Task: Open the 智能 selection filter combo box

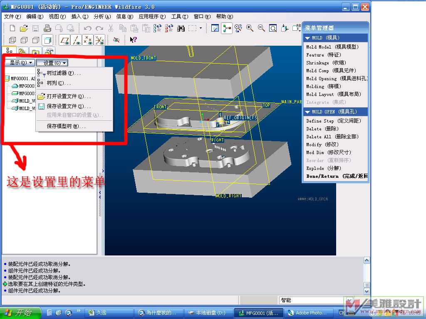Action: point(316,300)
